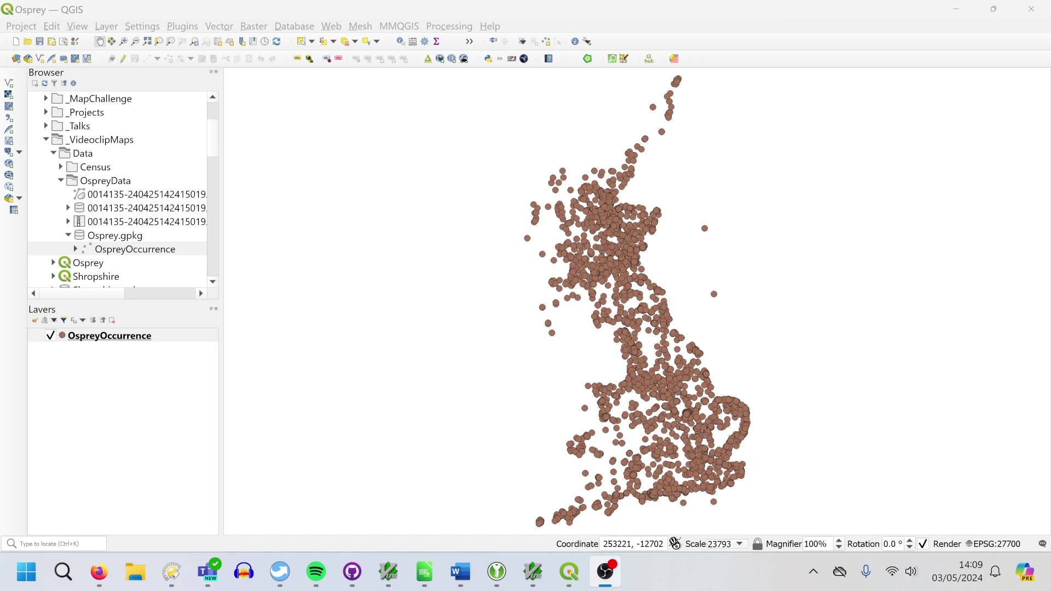Open the Vector menu
The height and width of the screenshot is (591, 1051).
coord(218,26)
